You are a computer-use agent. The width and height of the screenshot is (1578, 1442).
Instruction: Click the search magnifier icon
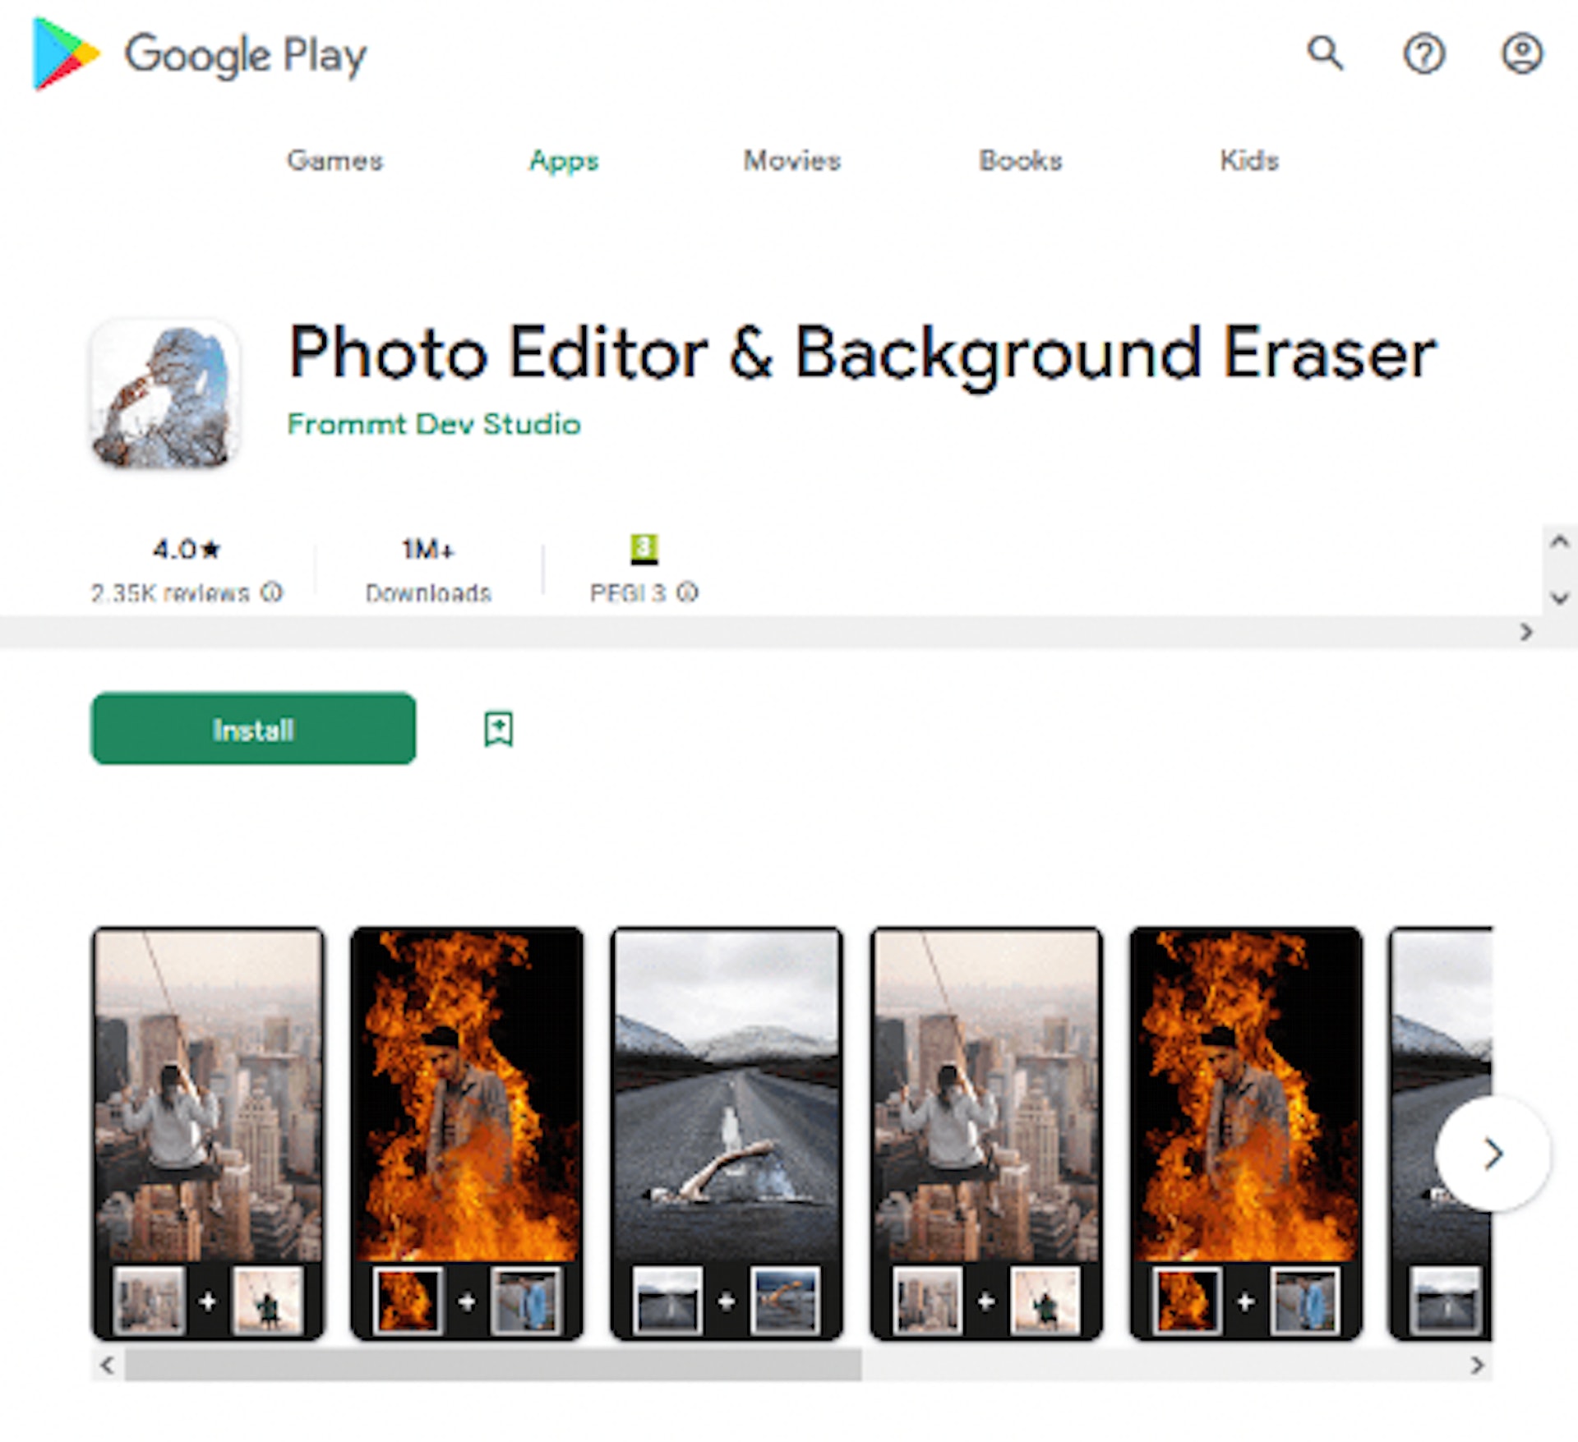click(x=1325, y=54)
